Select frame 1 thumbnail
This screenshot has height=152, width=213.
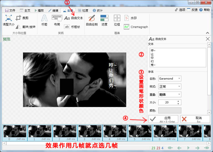(x=40, y=133)
